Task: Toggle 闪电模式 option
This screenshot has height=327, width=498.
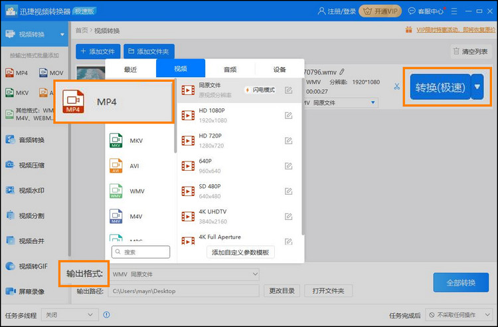Action: (260, 90)
